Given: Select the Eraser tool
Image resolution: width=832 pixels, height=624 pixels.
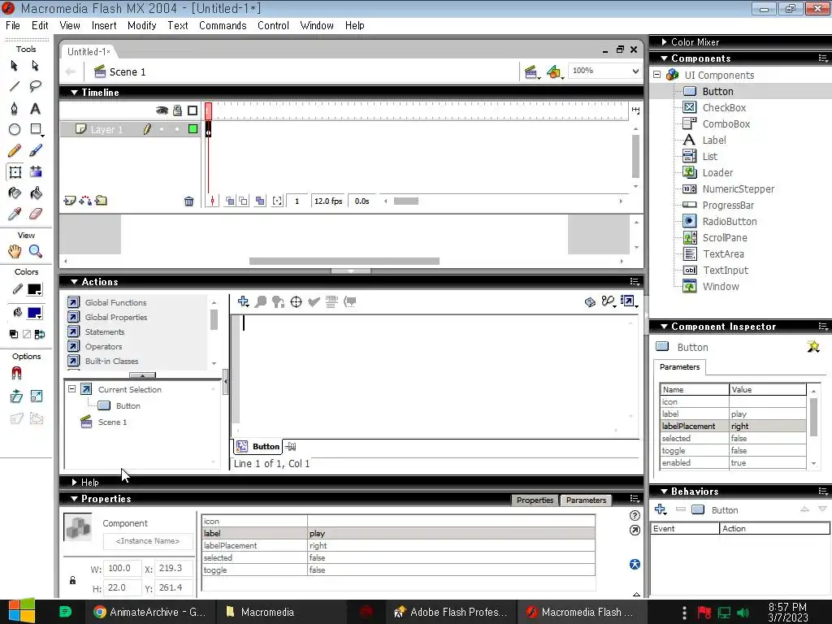Looking at the screenshot, I should click(35, 214).
